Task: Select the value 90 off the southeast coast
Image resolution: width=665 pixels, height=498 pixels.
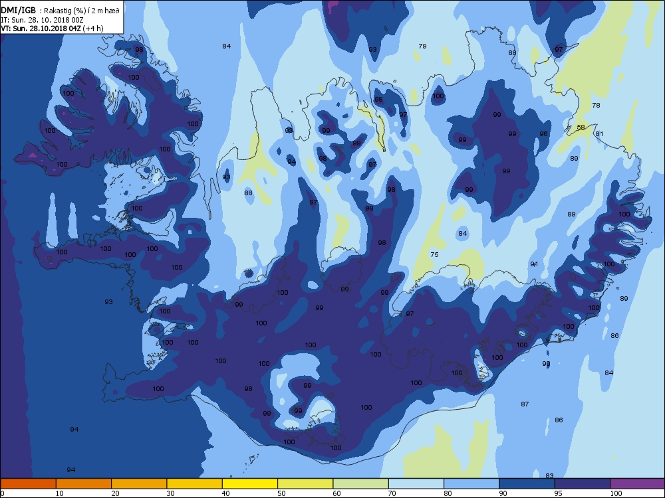Action: click(x=546, y=364)
